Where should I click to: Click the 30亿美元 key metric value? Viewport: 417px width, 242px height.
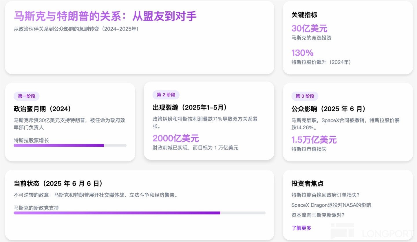[309, 28]
